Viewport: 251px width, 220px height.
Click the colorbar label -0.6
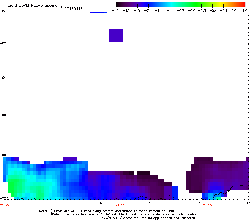[x=191, y=11]
